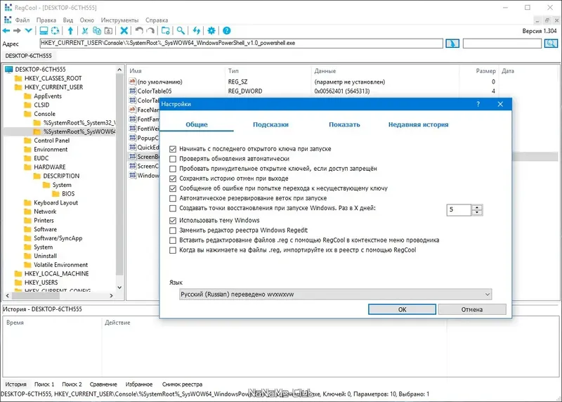The image size is (562, 402).
Task: Close the Настройки dialog with X
Action: pos(500,104)
